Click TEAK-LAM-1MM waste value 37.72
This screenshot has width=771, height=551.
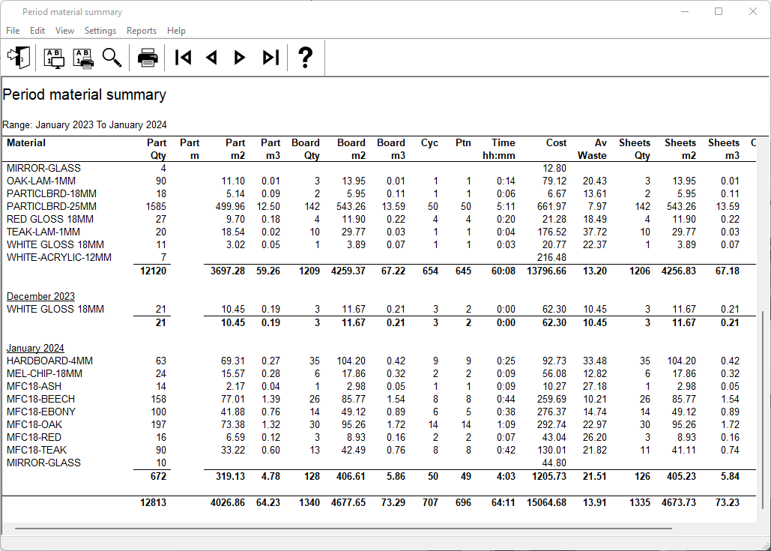tap(595, 232)
